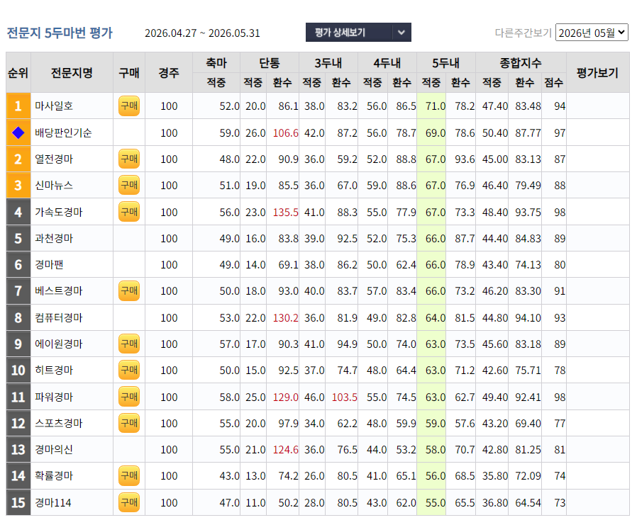Screen dimensions: 637x520
Task: Click the rank 4 gray badge
Action: coord(18,212)
